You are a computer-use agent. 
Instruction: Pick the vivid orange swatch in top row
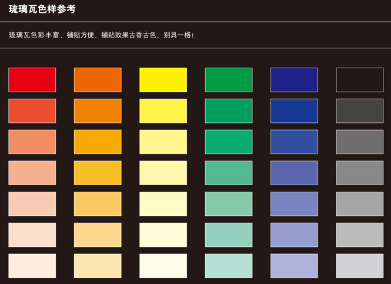98,80
